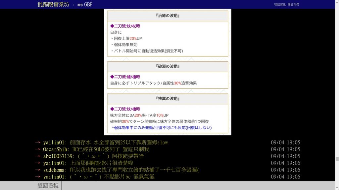This screenshot has width=339, height=190.
Task: Click sudekoma's comment 所以我也跑去找了
Action: click(134, 170)
